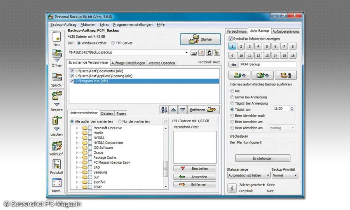Click the Bearbeiten filter button

[x=195, y=169]
